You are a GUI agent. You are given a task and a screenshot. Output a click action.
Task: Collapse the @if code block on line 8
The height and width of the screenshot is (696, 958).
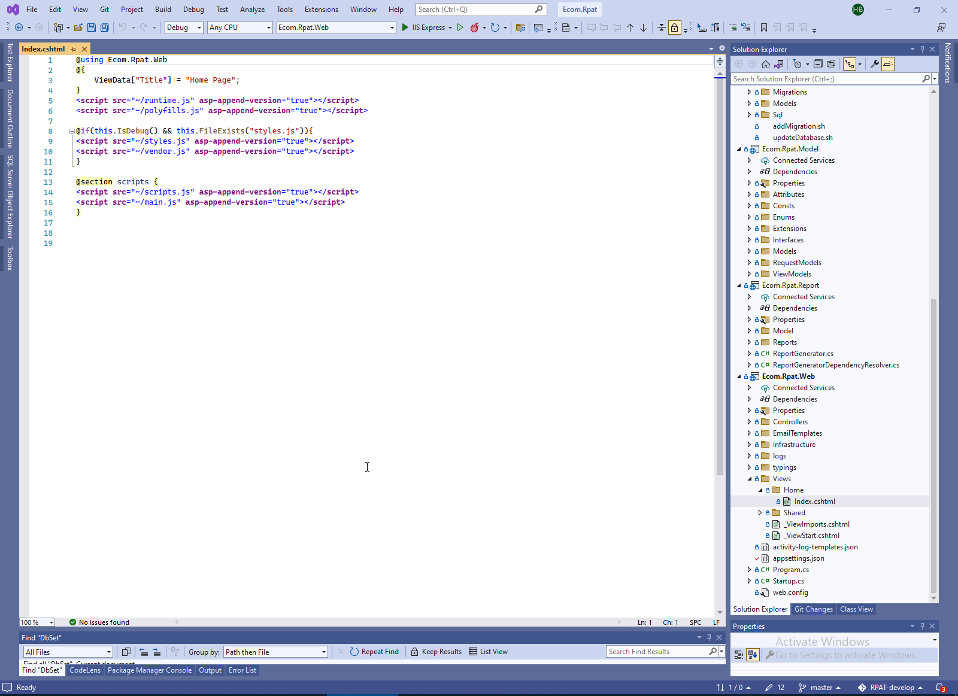(72, 131)
